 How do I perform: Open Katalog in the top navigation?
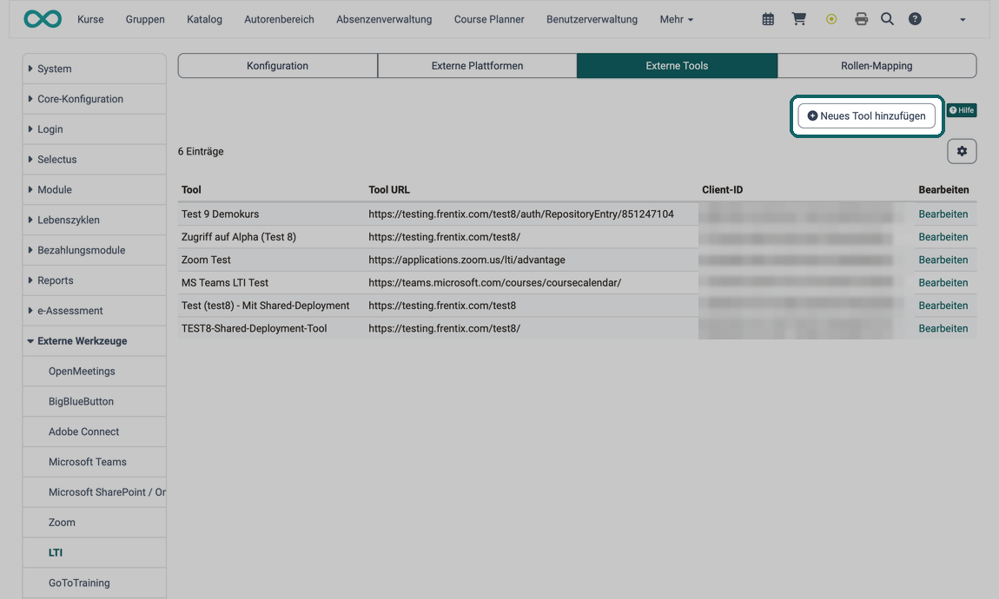tap(204, 20)
